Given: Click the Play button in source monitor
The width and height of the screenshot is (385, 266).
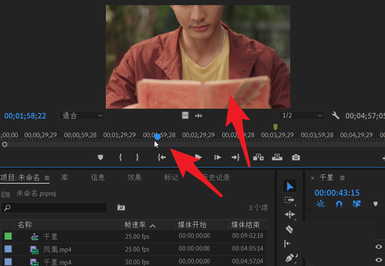Looking at the screenshot, I should tap(198, 157).
